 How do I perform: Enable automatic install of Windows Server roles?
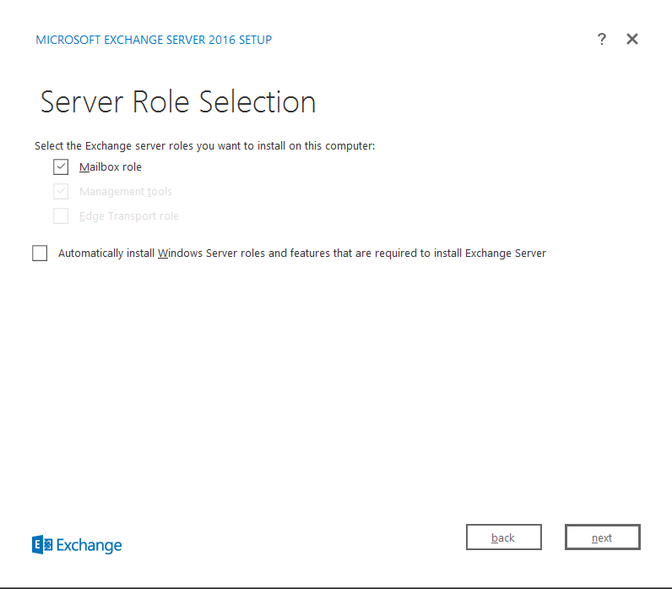pos(40,254)
